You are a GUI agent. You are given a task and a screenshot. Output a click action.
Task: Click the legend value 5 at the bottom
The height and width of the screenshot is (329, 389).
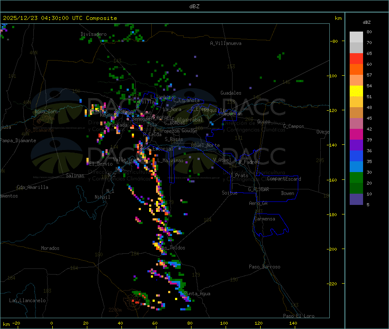pyautogui.click(x=368, y=204)
